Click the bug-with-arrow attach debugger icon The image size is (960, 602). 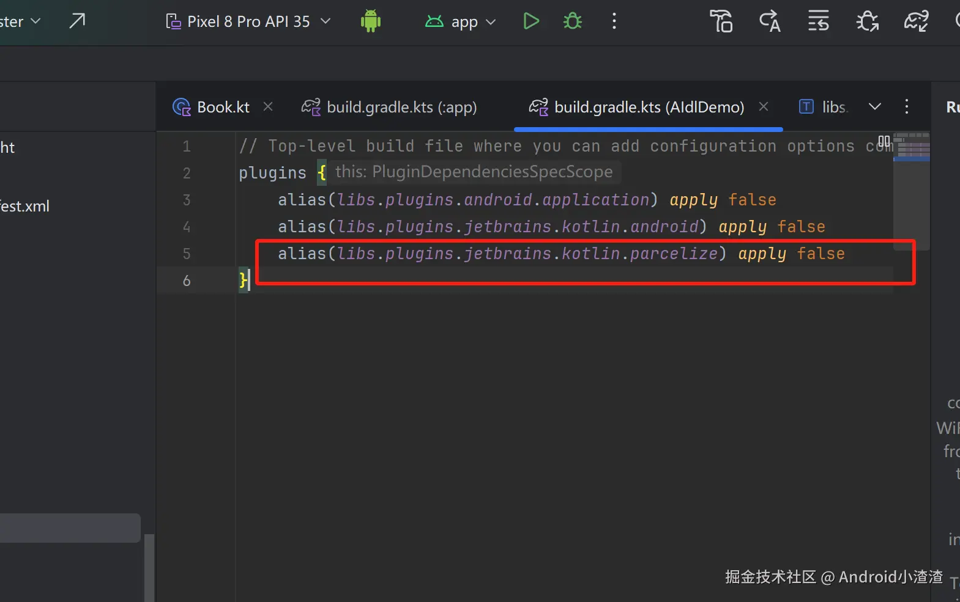(x=868, y=21)
